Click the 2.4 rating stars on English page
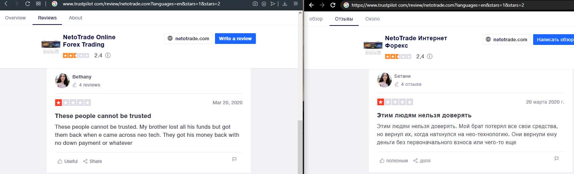 coord(76,56)
